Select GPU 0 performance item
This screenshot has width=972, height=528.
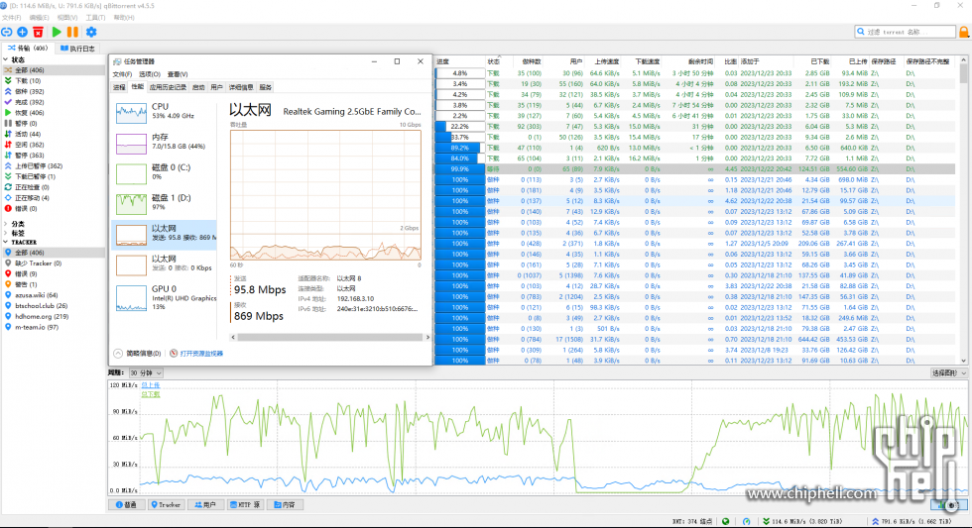pyautogui.click(x=165, y=298)
